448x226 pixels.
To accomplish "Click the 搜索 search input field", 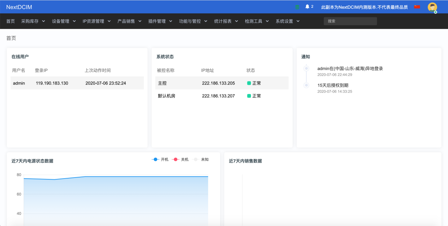I will tap(350, 21).
